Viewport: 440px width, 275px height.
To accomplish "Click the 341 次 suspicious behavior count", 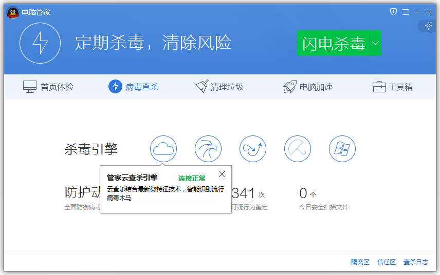I will click(248, 193).
